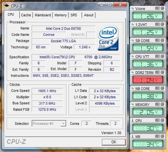Open settings icon on the NB CORE gadget
The width and height of the screenshot is (168, 152).
[x=157, y=88]
